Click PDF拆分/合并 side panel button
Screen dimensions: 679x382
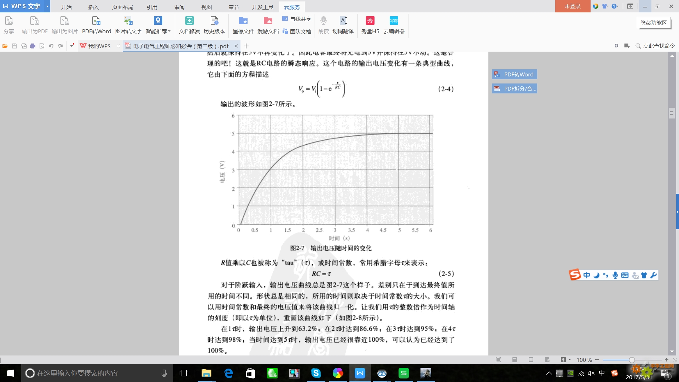click(515, 88)
